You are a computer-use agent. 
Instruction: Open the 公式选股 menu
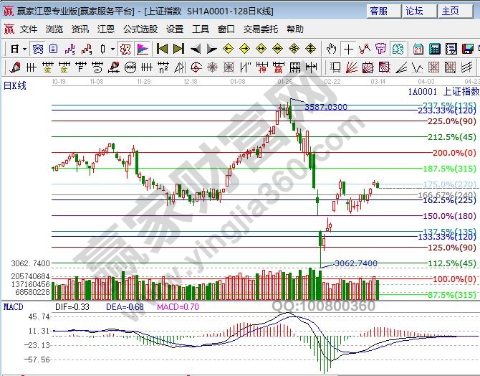click(140, 29)
